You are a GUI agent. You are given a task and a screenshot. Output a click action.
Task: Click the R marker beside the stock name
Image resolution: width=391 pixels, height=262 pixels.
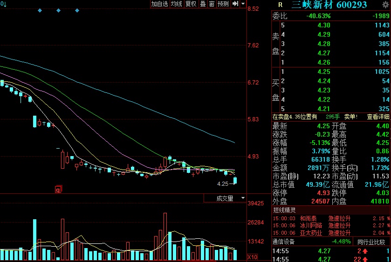tap(280, 5)
